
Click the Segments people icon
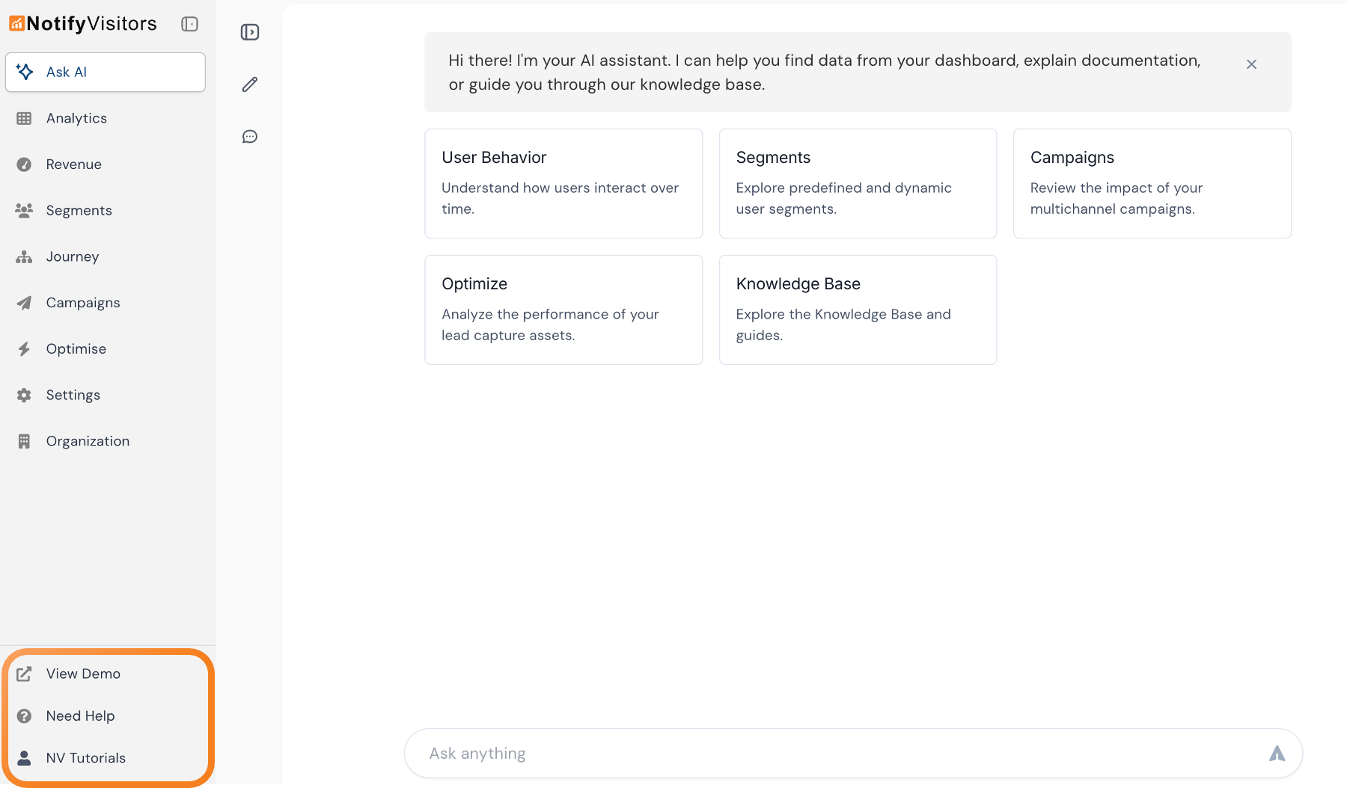tap(25, 210)
